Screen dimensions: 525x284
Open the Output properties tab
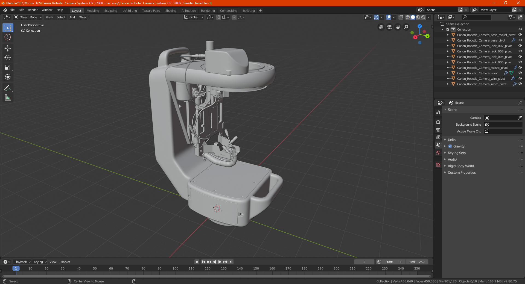coord(438,129)
